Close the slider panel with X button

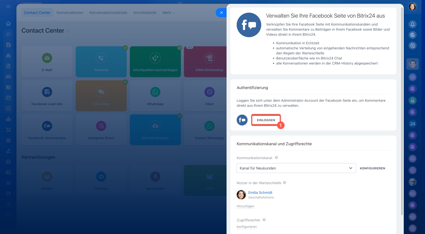[x=221, y=13]
